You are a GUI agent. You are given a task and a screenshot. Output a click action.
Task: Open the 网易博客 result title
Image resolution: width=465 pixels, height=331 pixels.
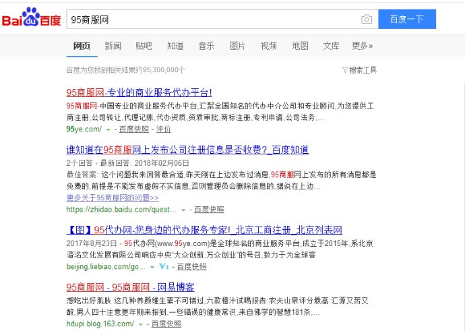[130, 288]
